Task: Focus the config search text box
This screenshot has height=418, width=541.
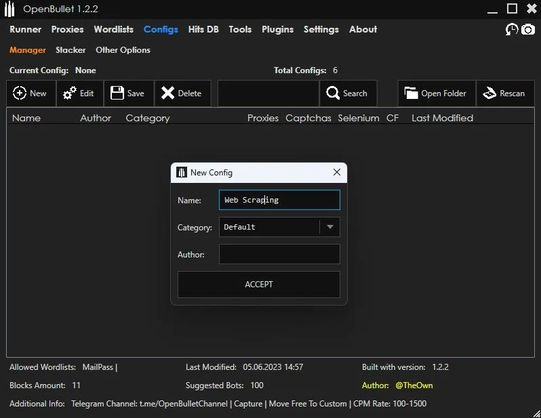Action: click(x=268, y=93)
